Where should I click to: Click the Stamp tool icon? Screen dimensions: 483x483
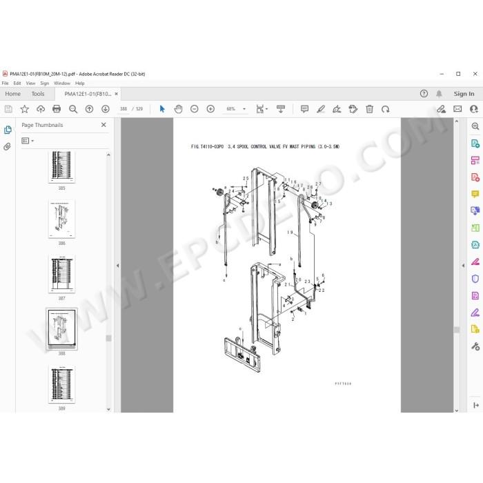pos(353,109)
